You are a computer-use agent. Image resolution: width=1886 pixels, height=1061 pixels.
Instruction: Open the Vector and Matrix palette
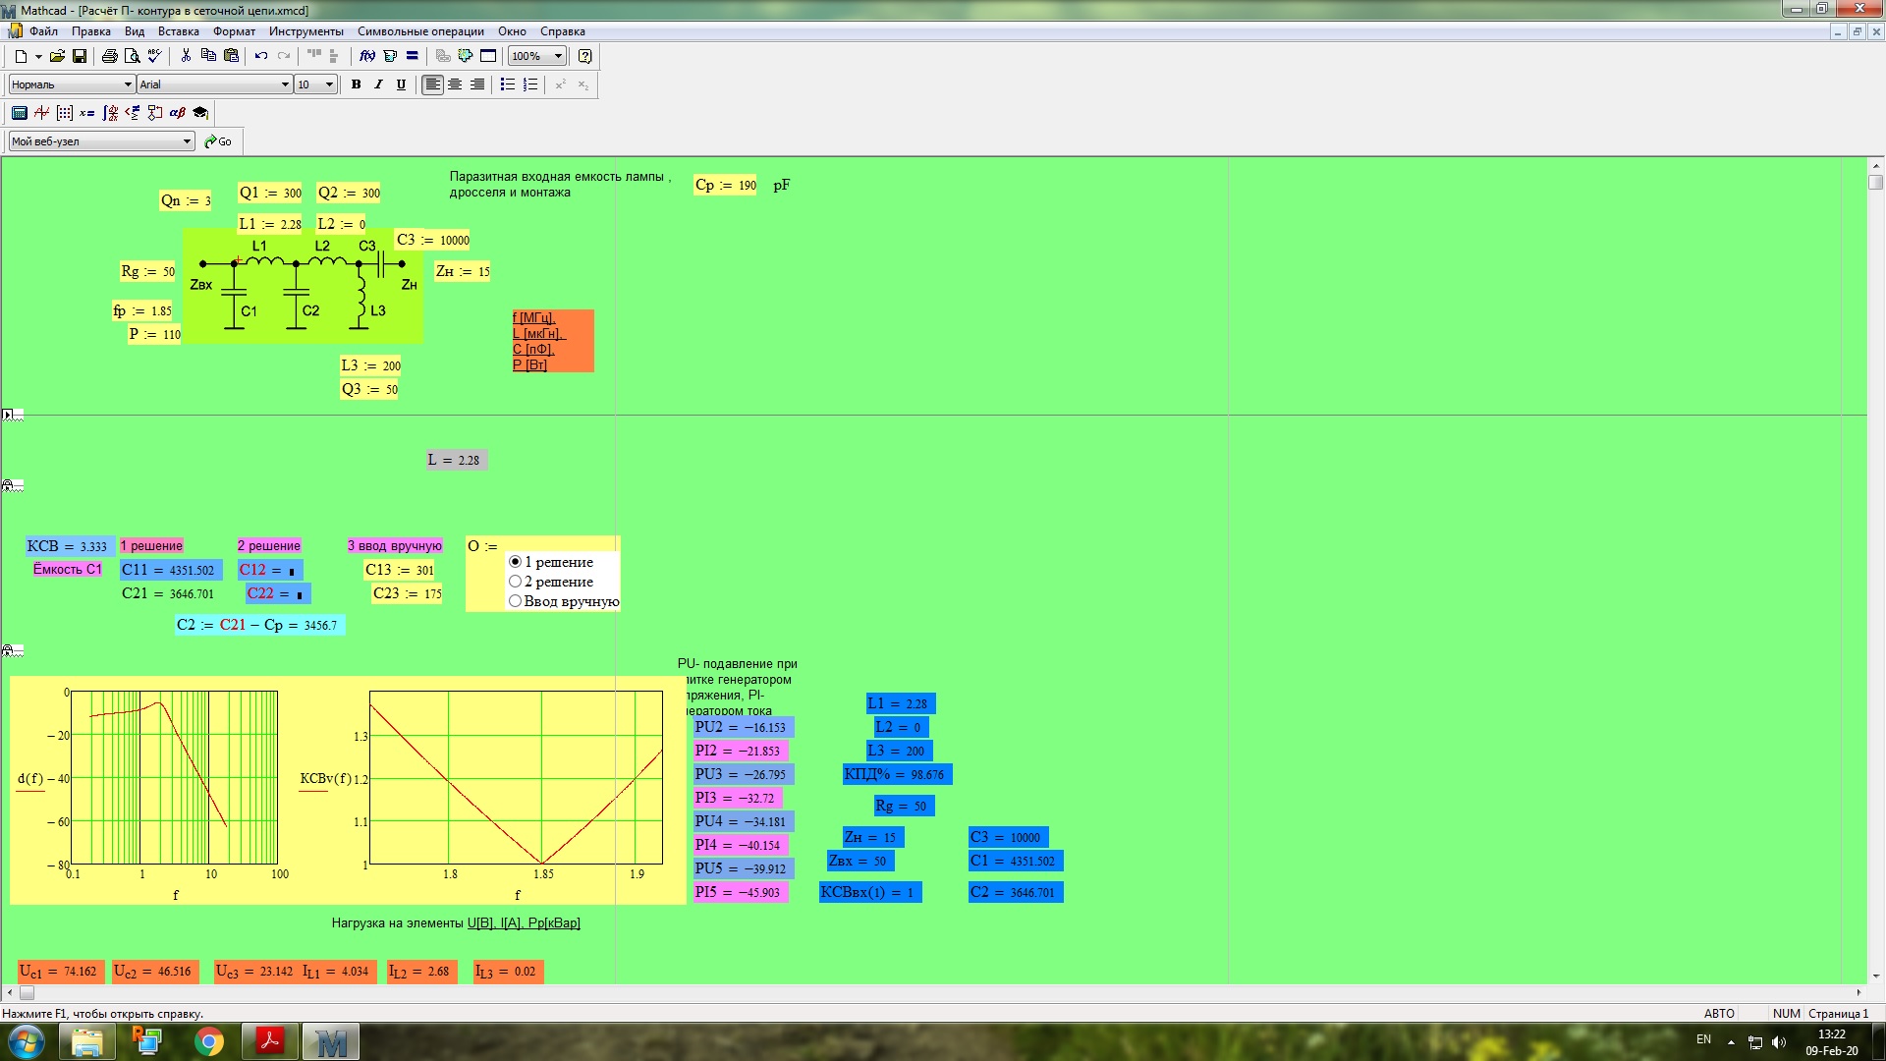pyautogui.click(x=65, y=113)
